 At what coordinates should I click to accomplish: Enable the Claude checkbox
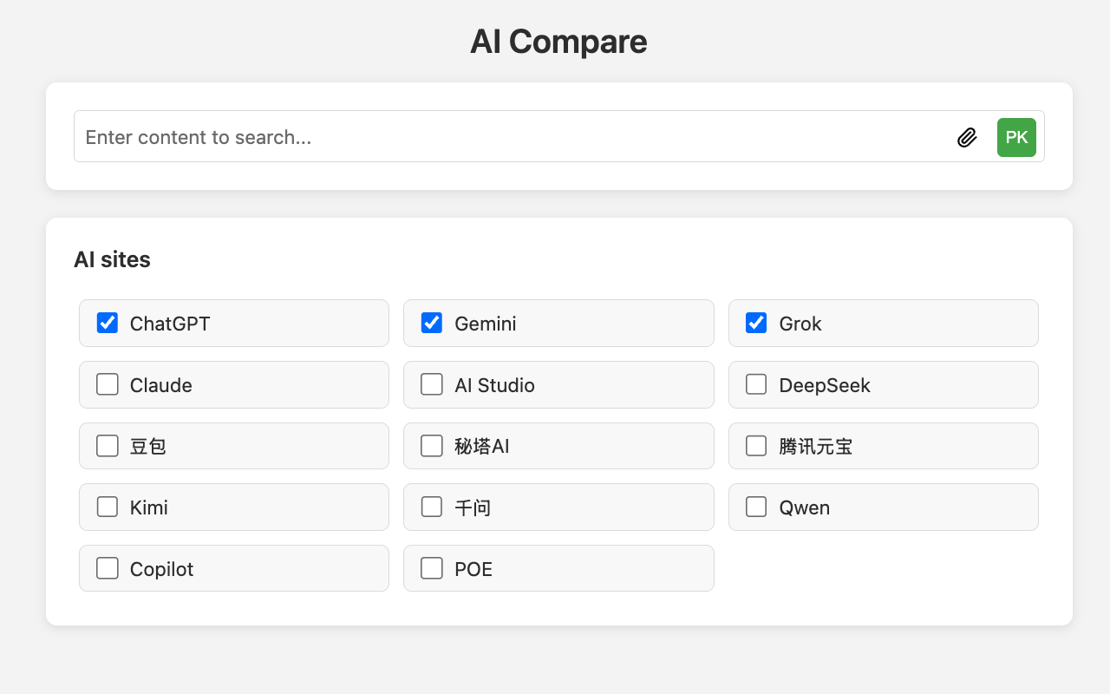tap(108, 384)
